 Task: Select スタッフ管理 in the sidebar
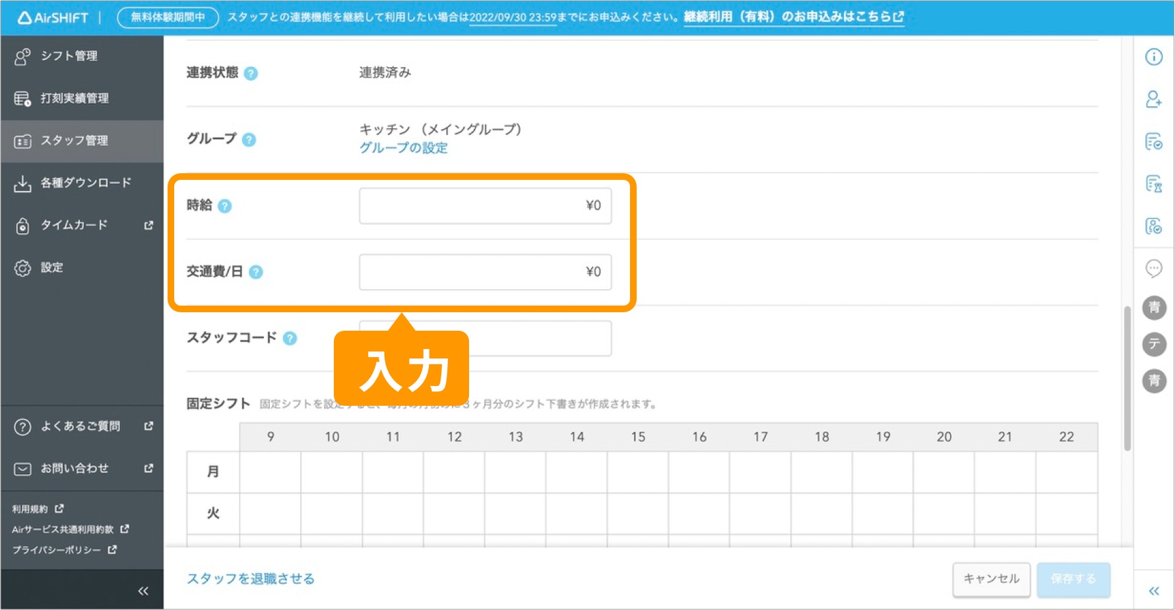pos(71,140)
